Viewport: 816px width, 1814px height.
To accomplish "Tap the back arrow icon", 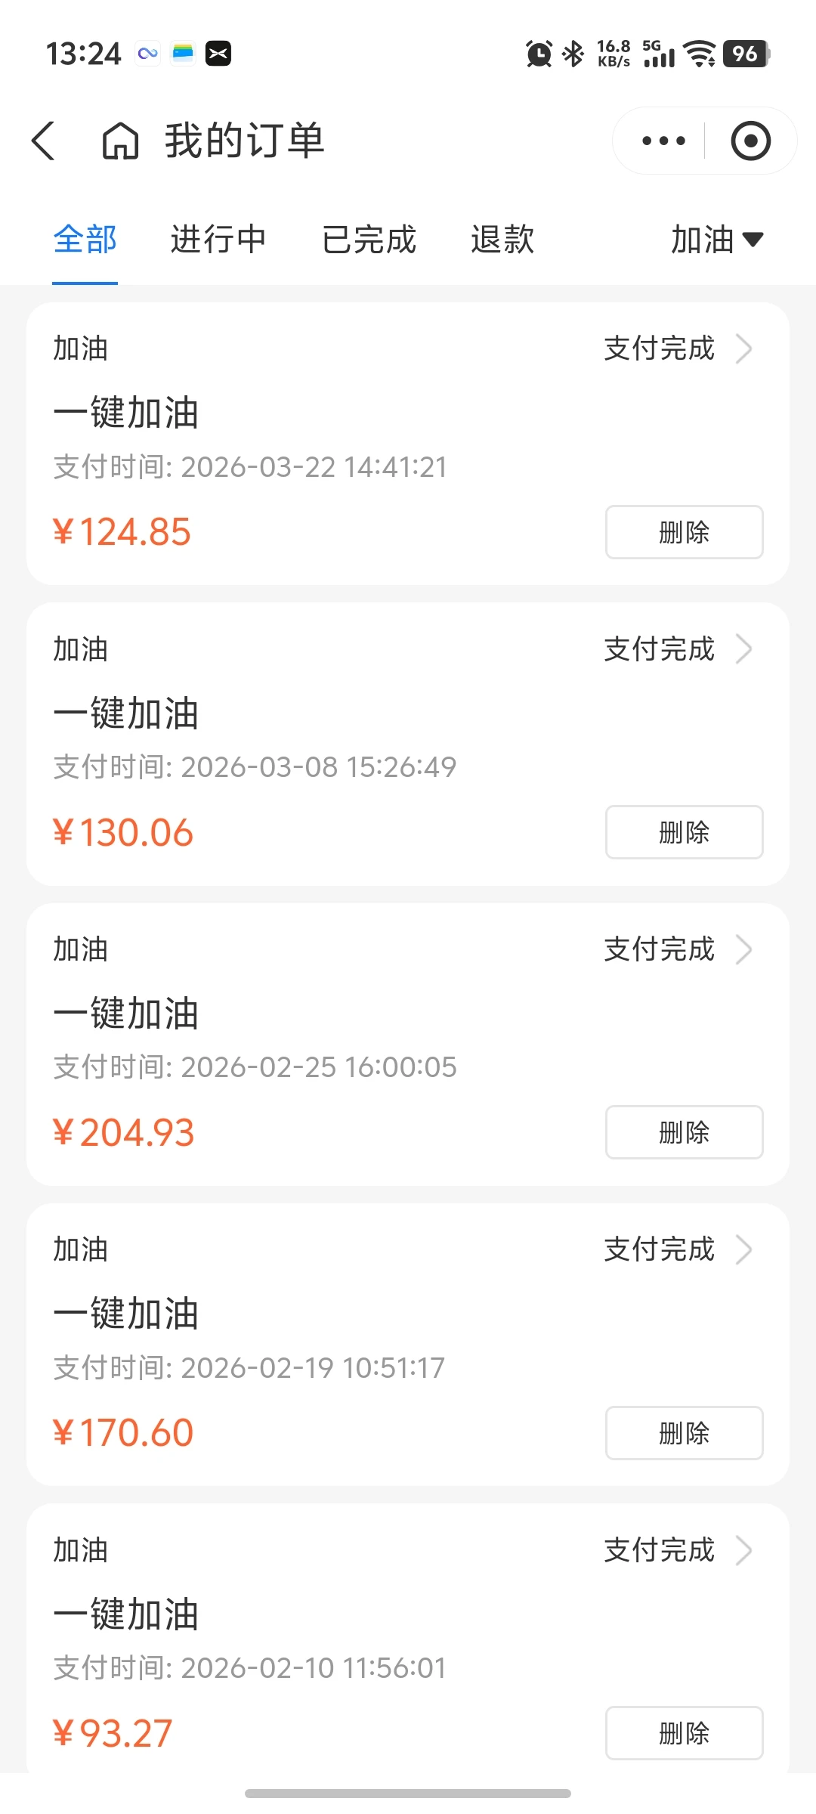I will coord(44,141).
